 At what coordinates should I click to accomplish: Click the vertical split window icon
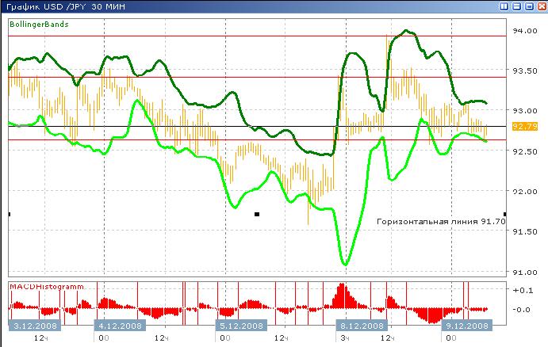click(504, 6)
